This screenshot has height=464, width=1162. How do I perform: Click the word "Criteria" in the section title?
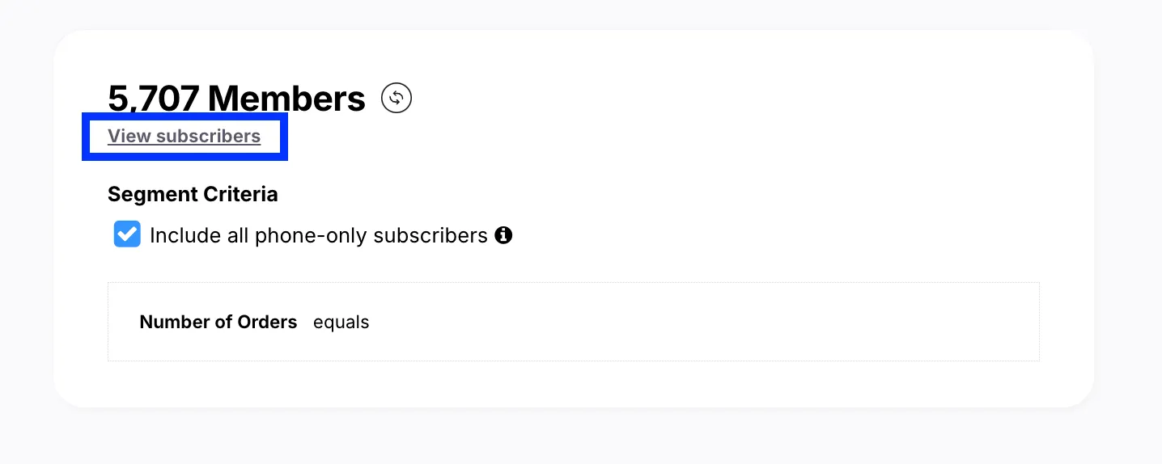[240, 194]
